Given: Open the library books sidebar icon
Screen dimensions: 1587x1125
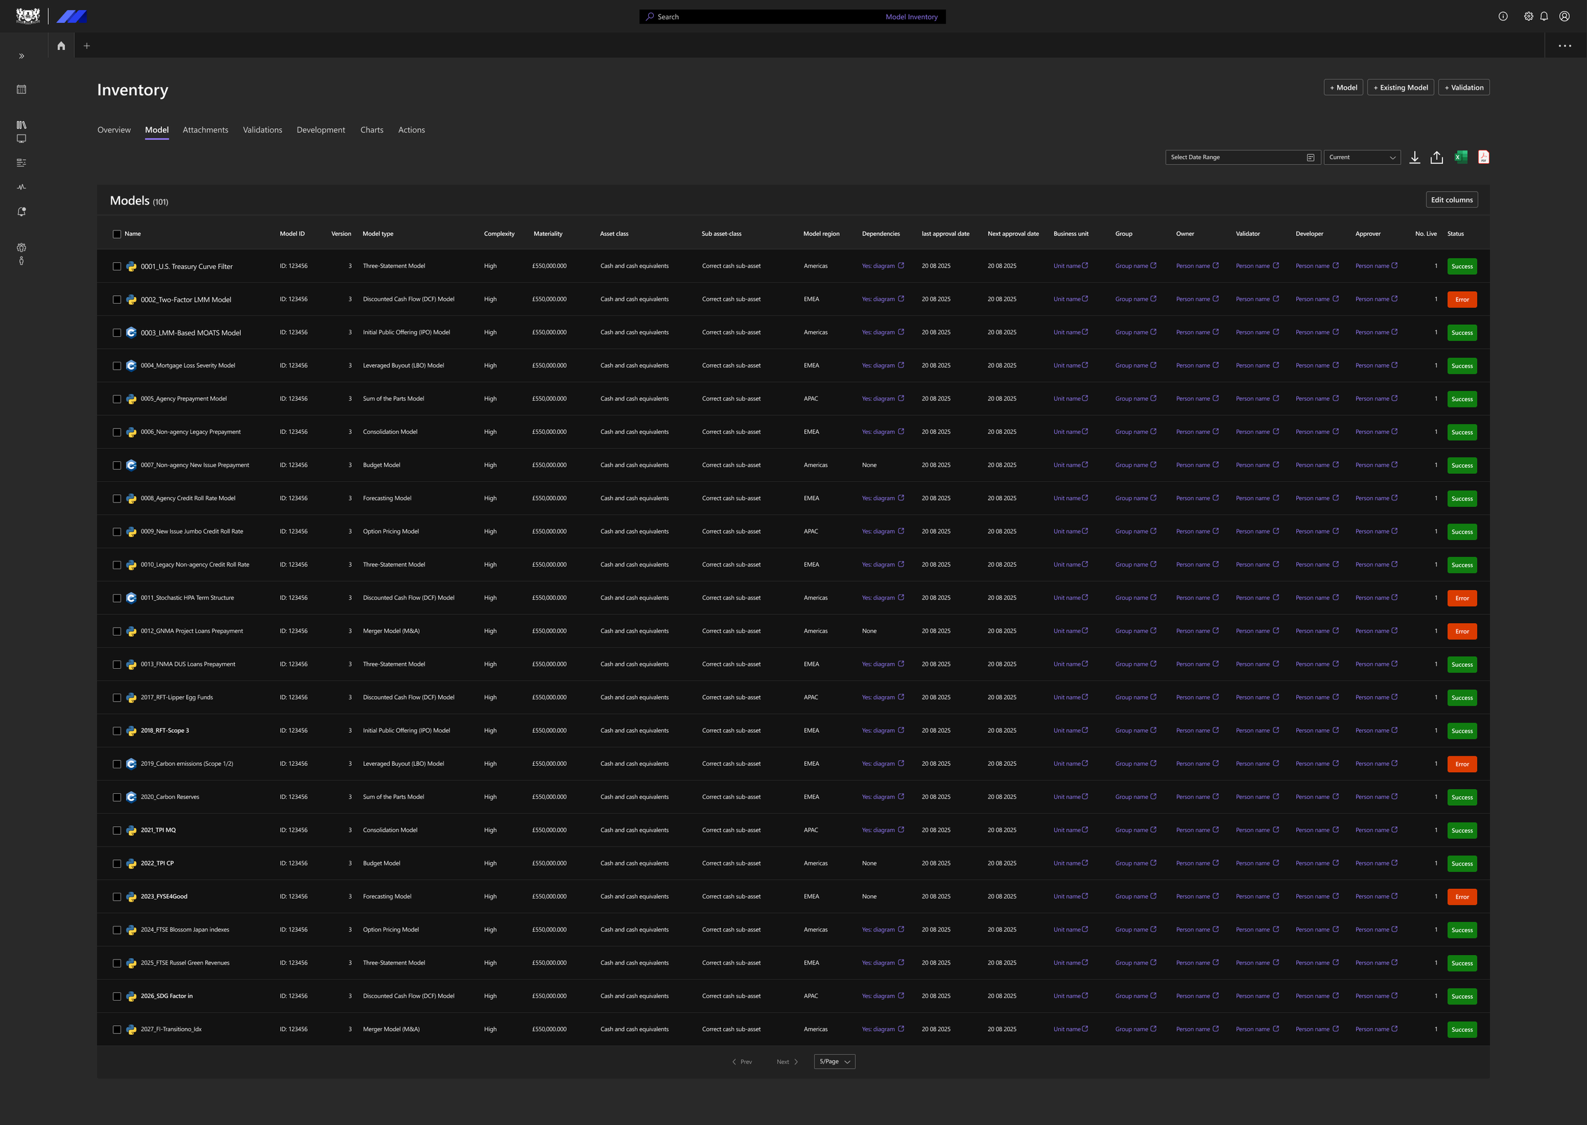Looking at the screenshot, I should point(22,125).
